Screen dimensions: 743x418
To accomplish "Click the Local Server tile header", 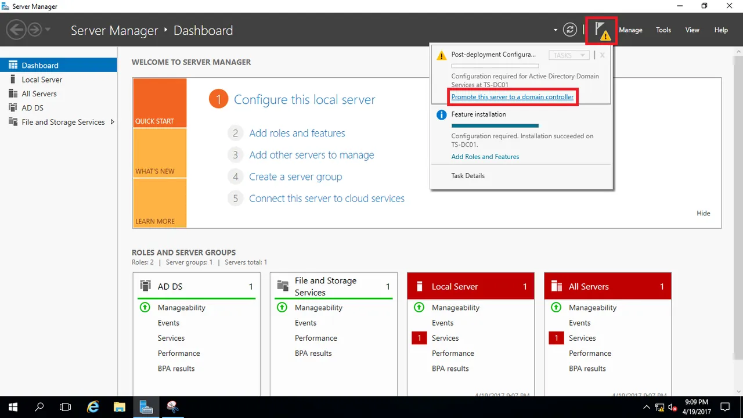I will coord(471,286).
